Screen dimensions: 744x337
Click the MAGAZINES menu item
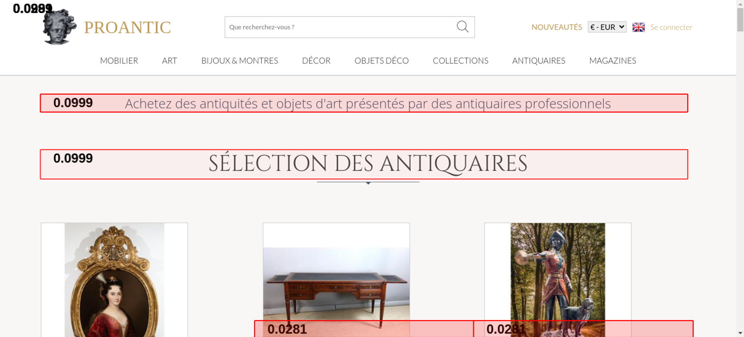pos(612,60)
